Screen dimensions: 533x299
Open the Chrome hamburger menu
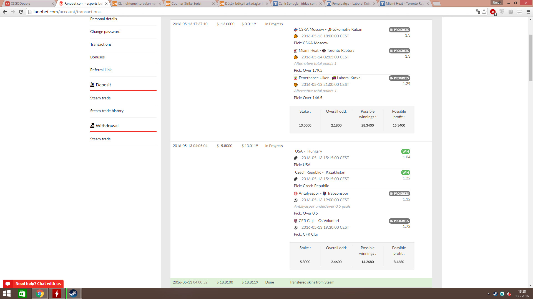(x=528, y=12)
